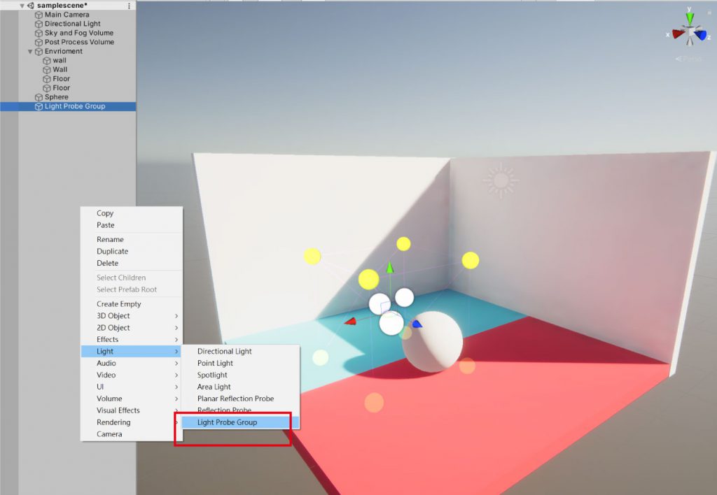The image size is (717, 495).
Task: Collapse the samplescene root foldout arrow
Action: click(22, 6)
